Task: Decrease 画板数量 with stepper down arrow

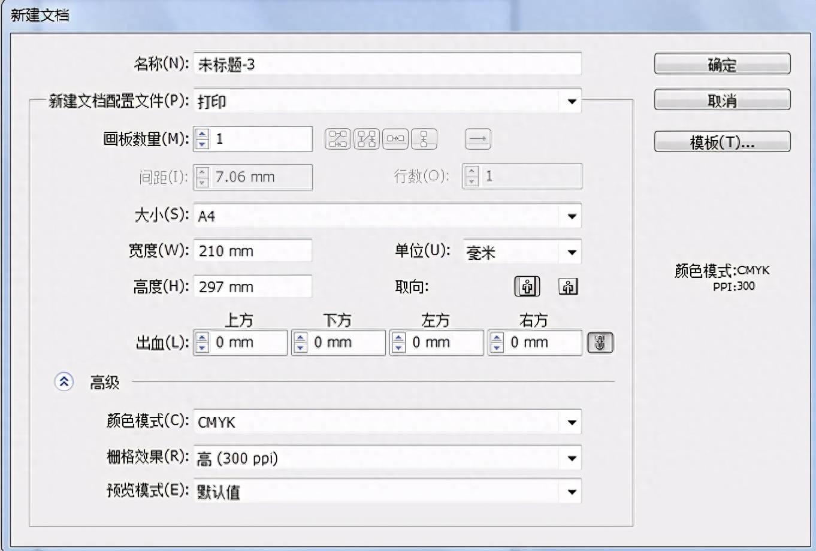Action: (x=203, y=144)
